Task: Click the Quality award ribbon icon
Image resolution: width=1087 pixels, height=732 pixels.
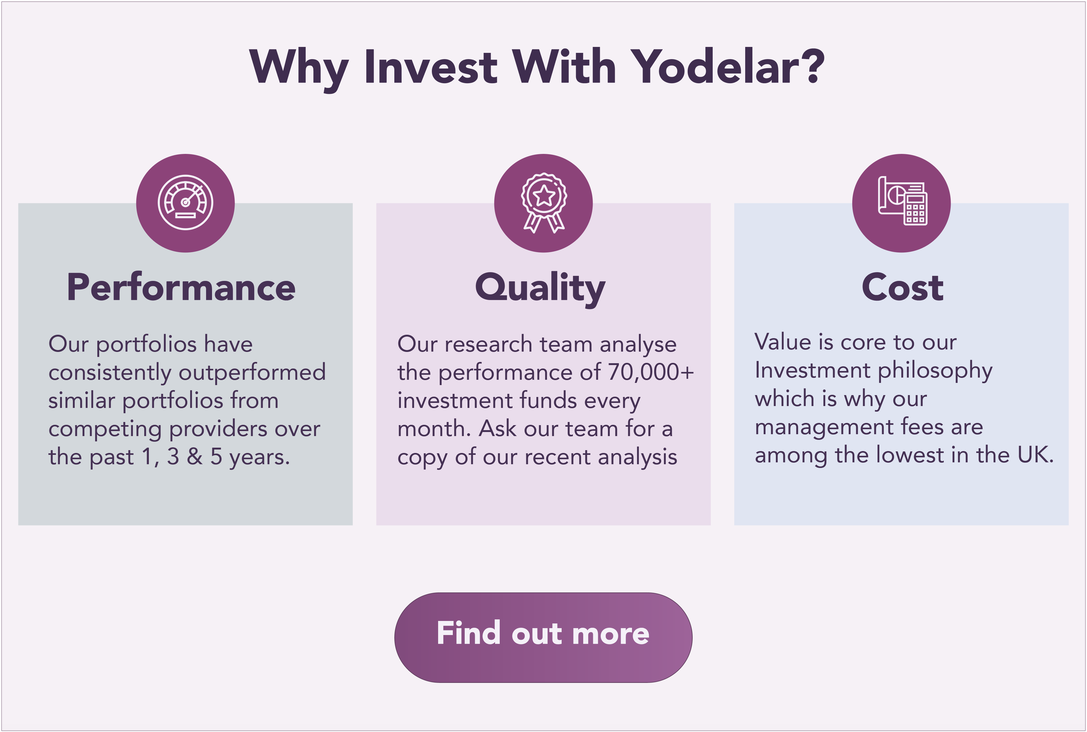Action: pyautogui.click(x=543, y=203)
